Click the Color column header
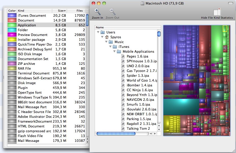Screen dimensions: 236x153 pos(12,11)
